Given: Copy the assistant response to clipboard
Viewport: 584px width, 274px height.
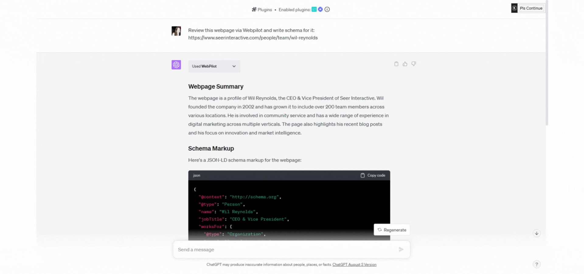Looking at the screenshot, I should click(x=396, y=64).
